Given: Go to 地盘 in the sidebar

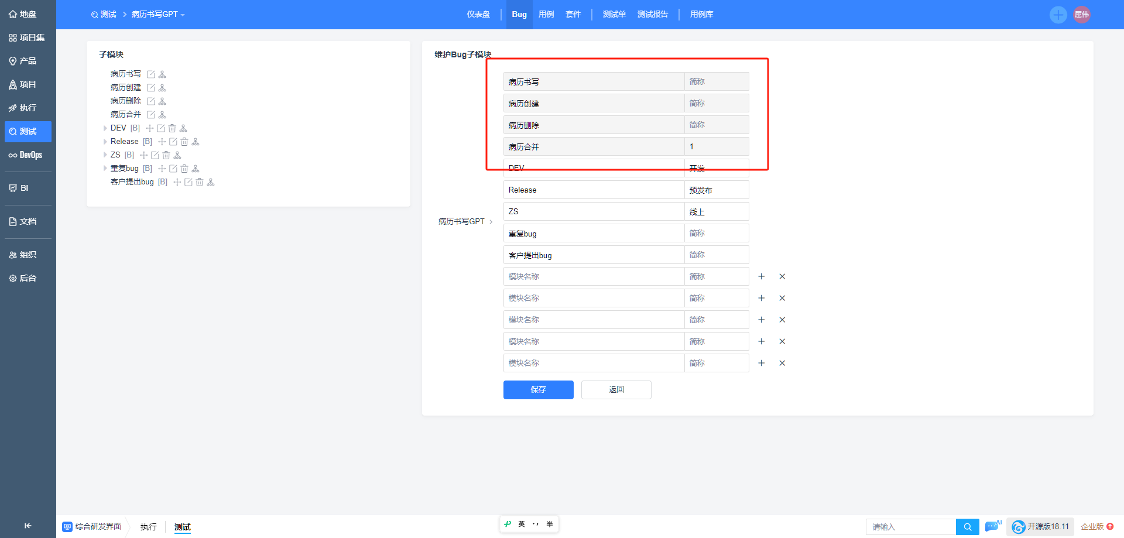Looking at the screenshot, I should tap(28, 14).
